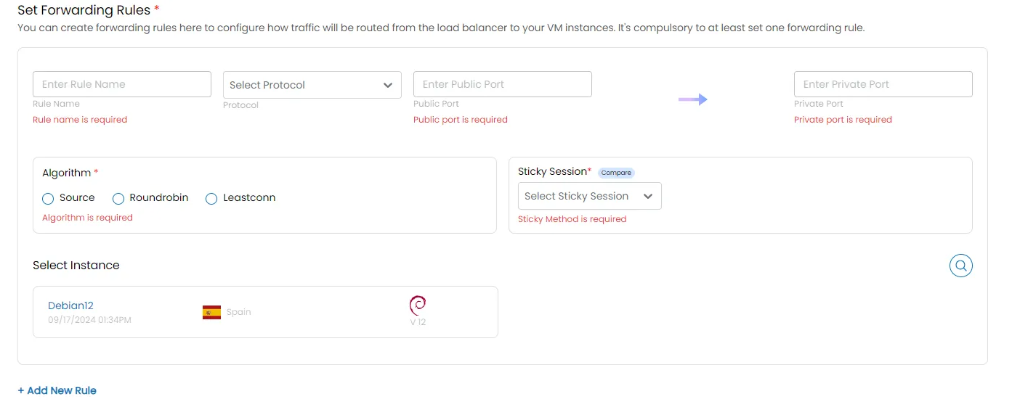Image resolution: width=1012 pixels, height=410 pixels.
Task: Select the Source algorithm radio button
Action: [x=48, y=198]
